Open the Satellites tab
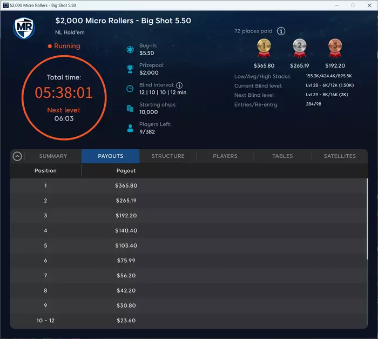The width and height of the screenshot is (378, 339). click(340, 156)
